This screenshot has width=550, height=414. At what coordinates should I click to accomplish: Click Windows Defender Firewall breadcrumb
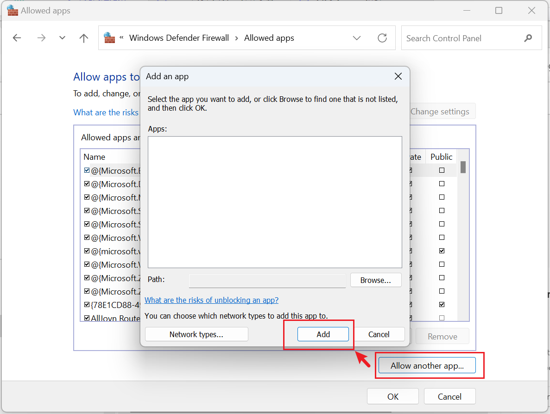(179, 38)
